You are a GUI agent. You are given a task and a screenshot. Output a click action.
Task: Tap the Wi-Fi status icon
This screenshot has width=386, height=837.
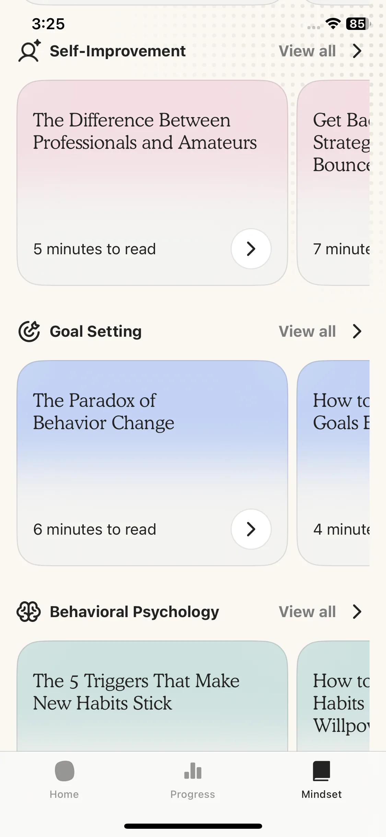coord(333,24)
